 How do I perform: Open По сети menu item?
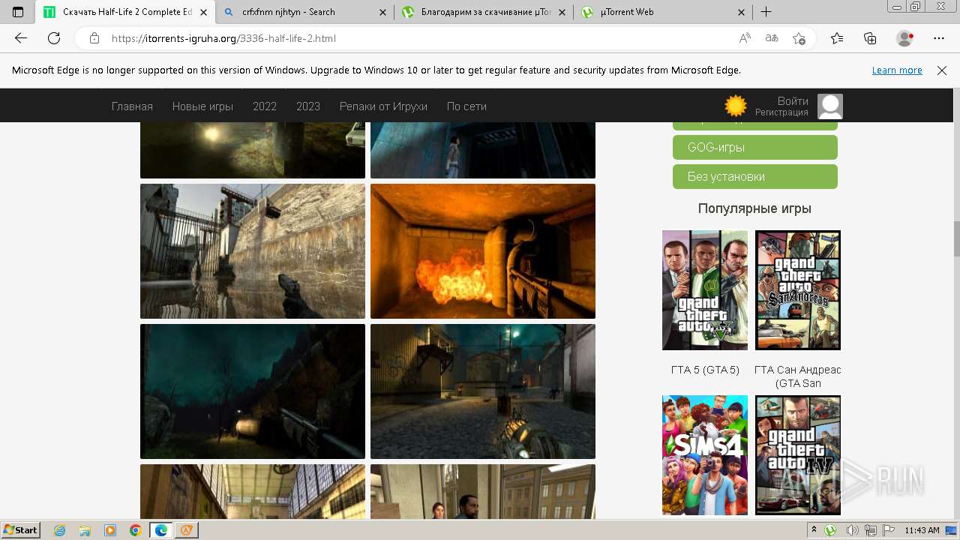click(x=466, y=106)
